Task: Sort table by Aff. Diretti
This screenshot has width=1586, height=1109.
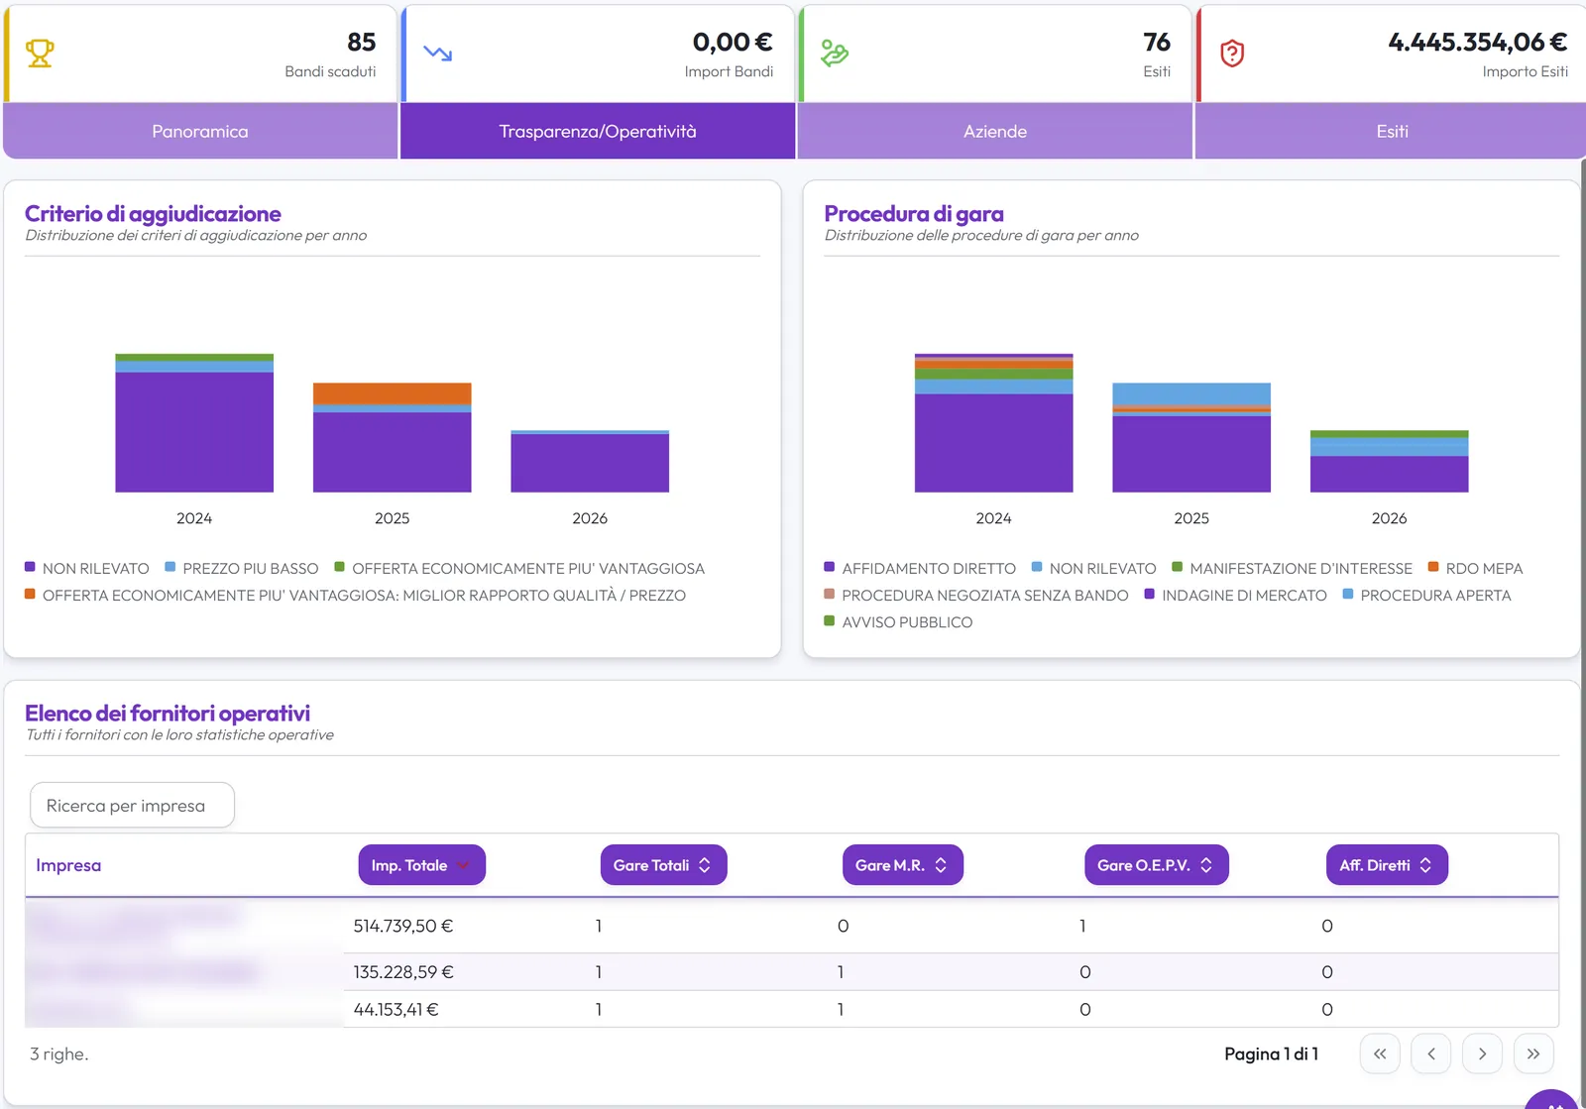Action: click(1387, 865)
